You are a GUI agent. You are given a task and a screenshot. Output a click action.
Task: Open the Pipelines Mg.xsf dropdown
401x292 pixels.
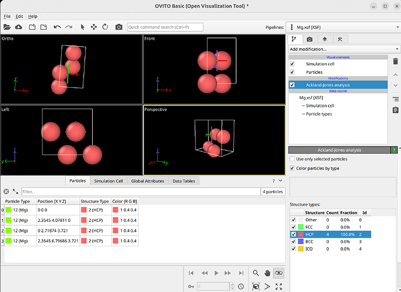click(343, 27)
